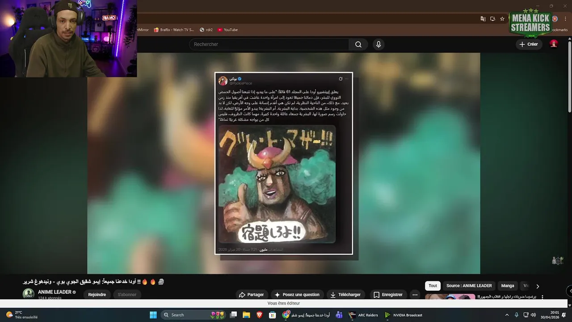Show more filter chips with right chevron
This screenshot has width=572, height=322.
click(x=538, y=286)
